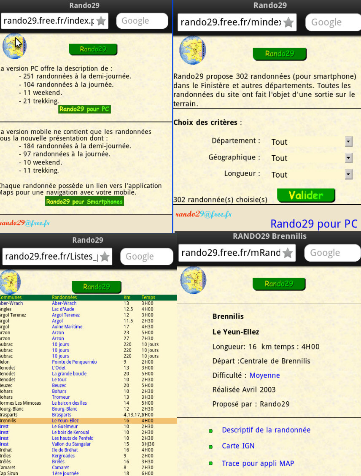Viewport: 361px width, 476px height.
Task: Click 'Cap Sizun' in the Communes column
Action: click(x=9, y=473)
